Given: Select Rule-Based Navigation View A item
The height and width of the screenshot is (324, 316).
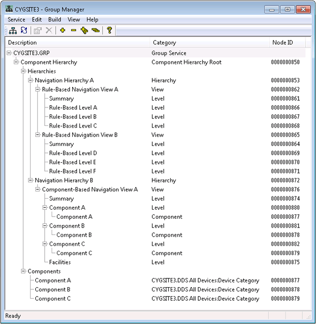Looking at the screenshot, I should point(80,90).
